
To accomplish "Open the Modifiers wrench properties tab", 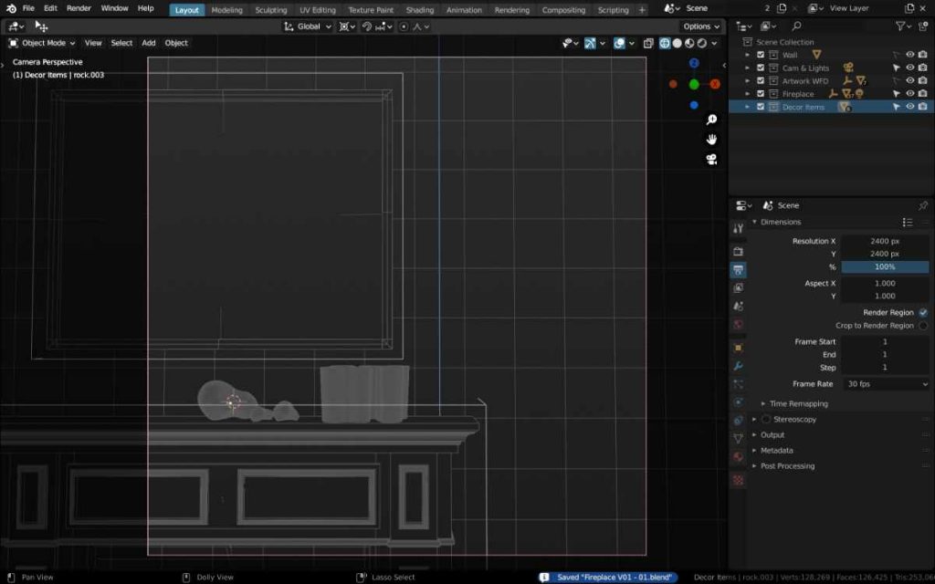I will click(x=738, y=366).
